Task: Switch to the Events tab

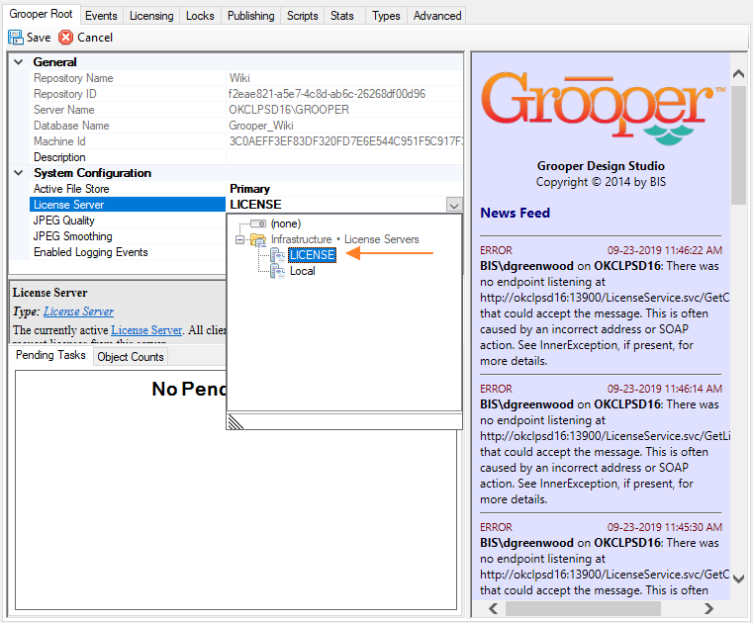Action: tap(101, 16)
